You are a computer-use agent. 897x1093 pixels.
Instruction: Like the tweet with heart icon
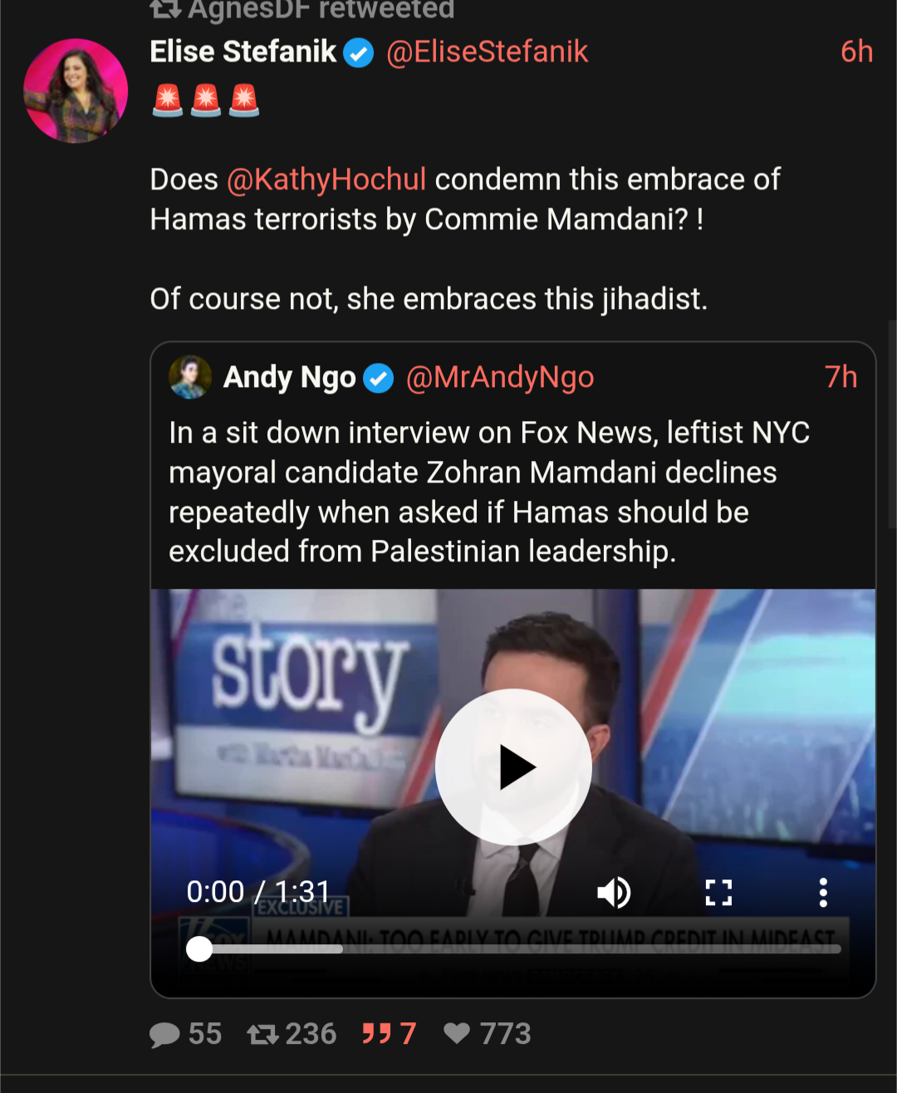[457, 1033]
